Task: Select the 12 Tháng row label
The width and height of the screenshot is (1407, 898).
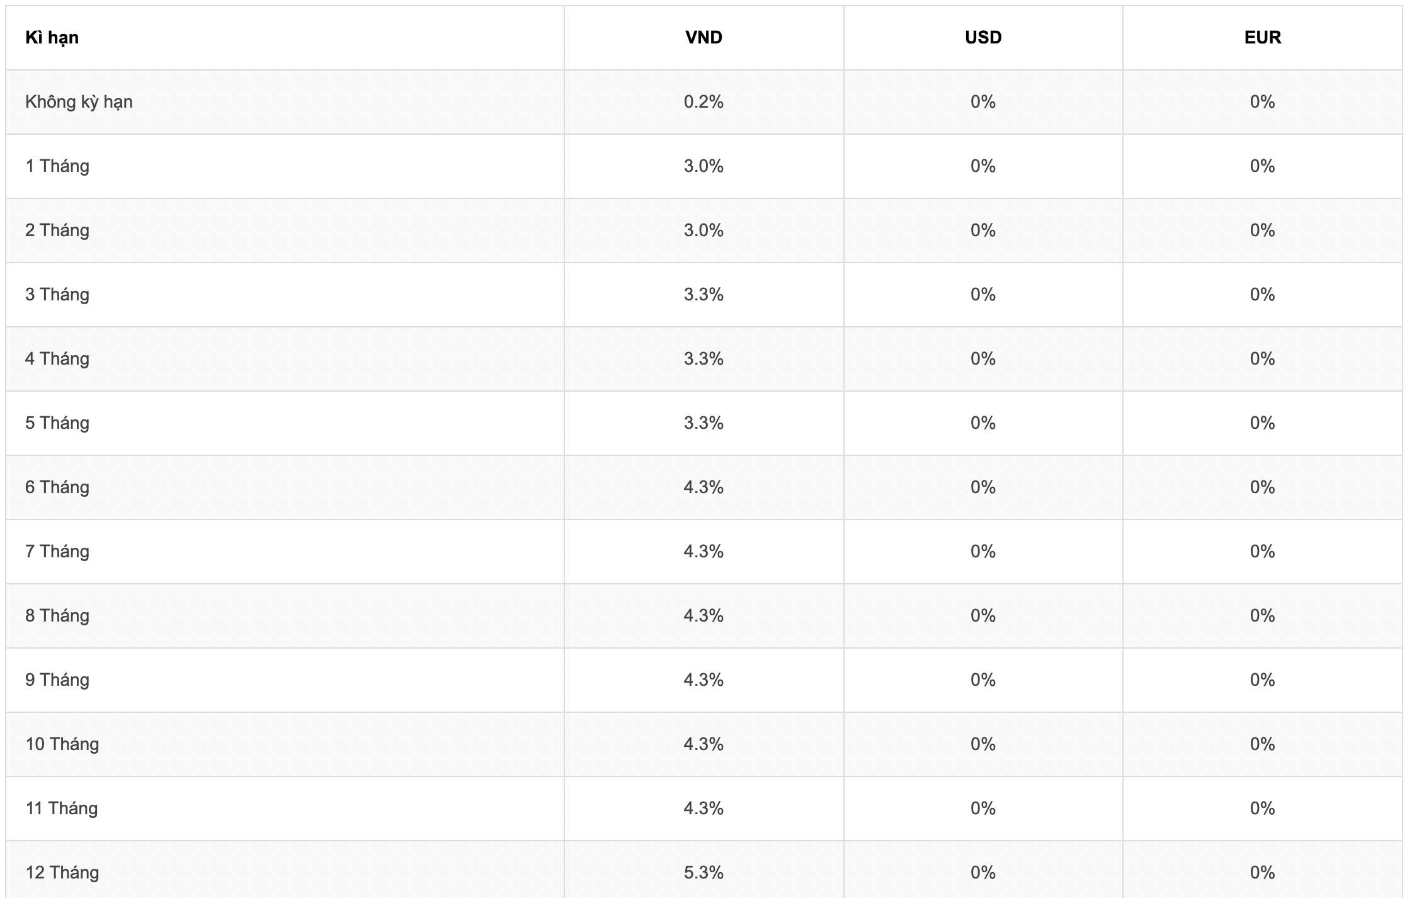Action: (62, 873)
